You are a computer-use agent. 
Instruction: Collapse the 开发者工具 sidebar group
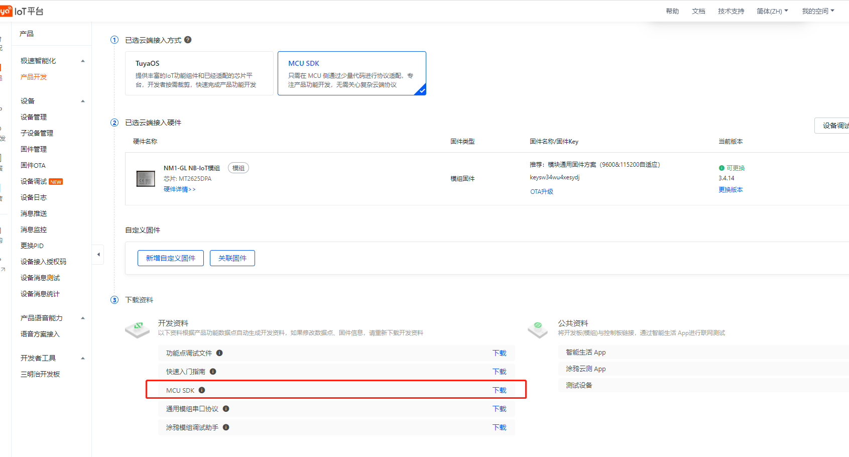(x=83, y=358)
